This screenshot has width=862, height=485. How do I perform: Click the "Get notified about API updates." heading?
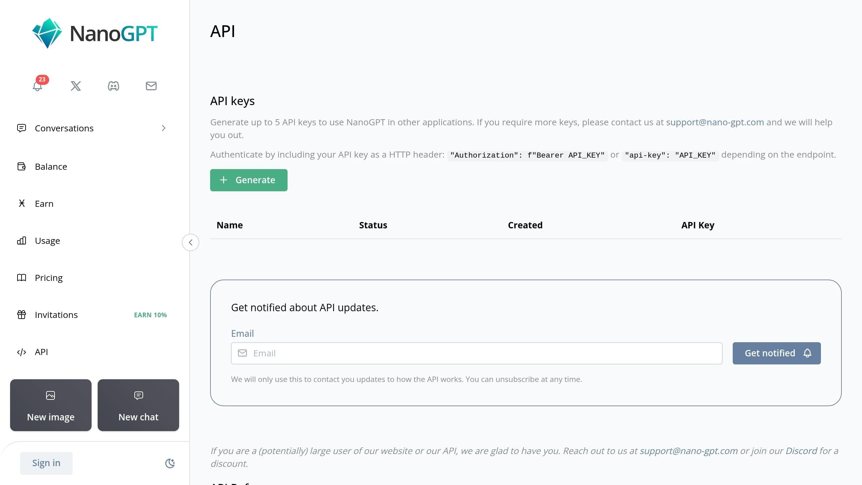(305, 308)
